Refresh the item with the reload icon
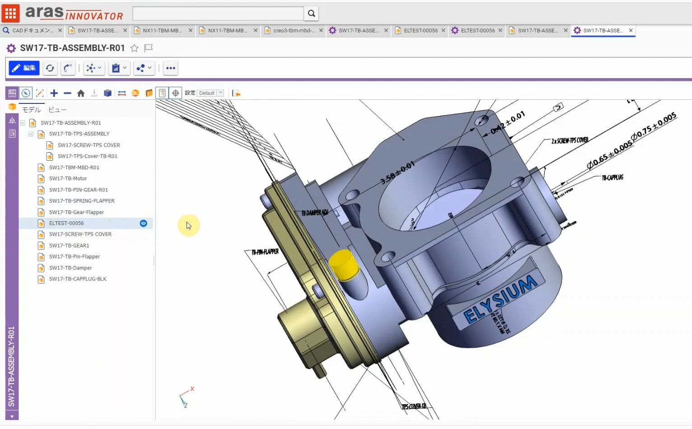 click(50, 68)
